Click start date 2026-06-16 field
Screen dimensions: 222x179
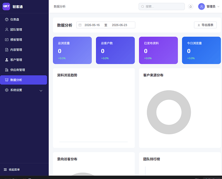(92, 25)
